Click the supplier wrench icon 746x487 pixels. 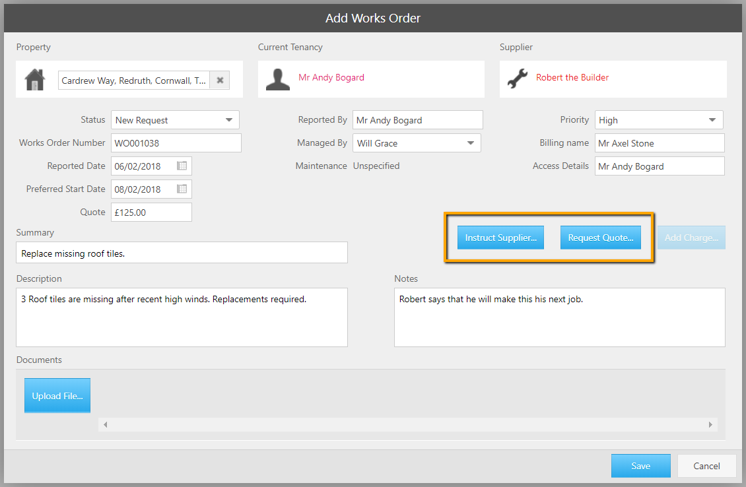(x=518, y=79)
